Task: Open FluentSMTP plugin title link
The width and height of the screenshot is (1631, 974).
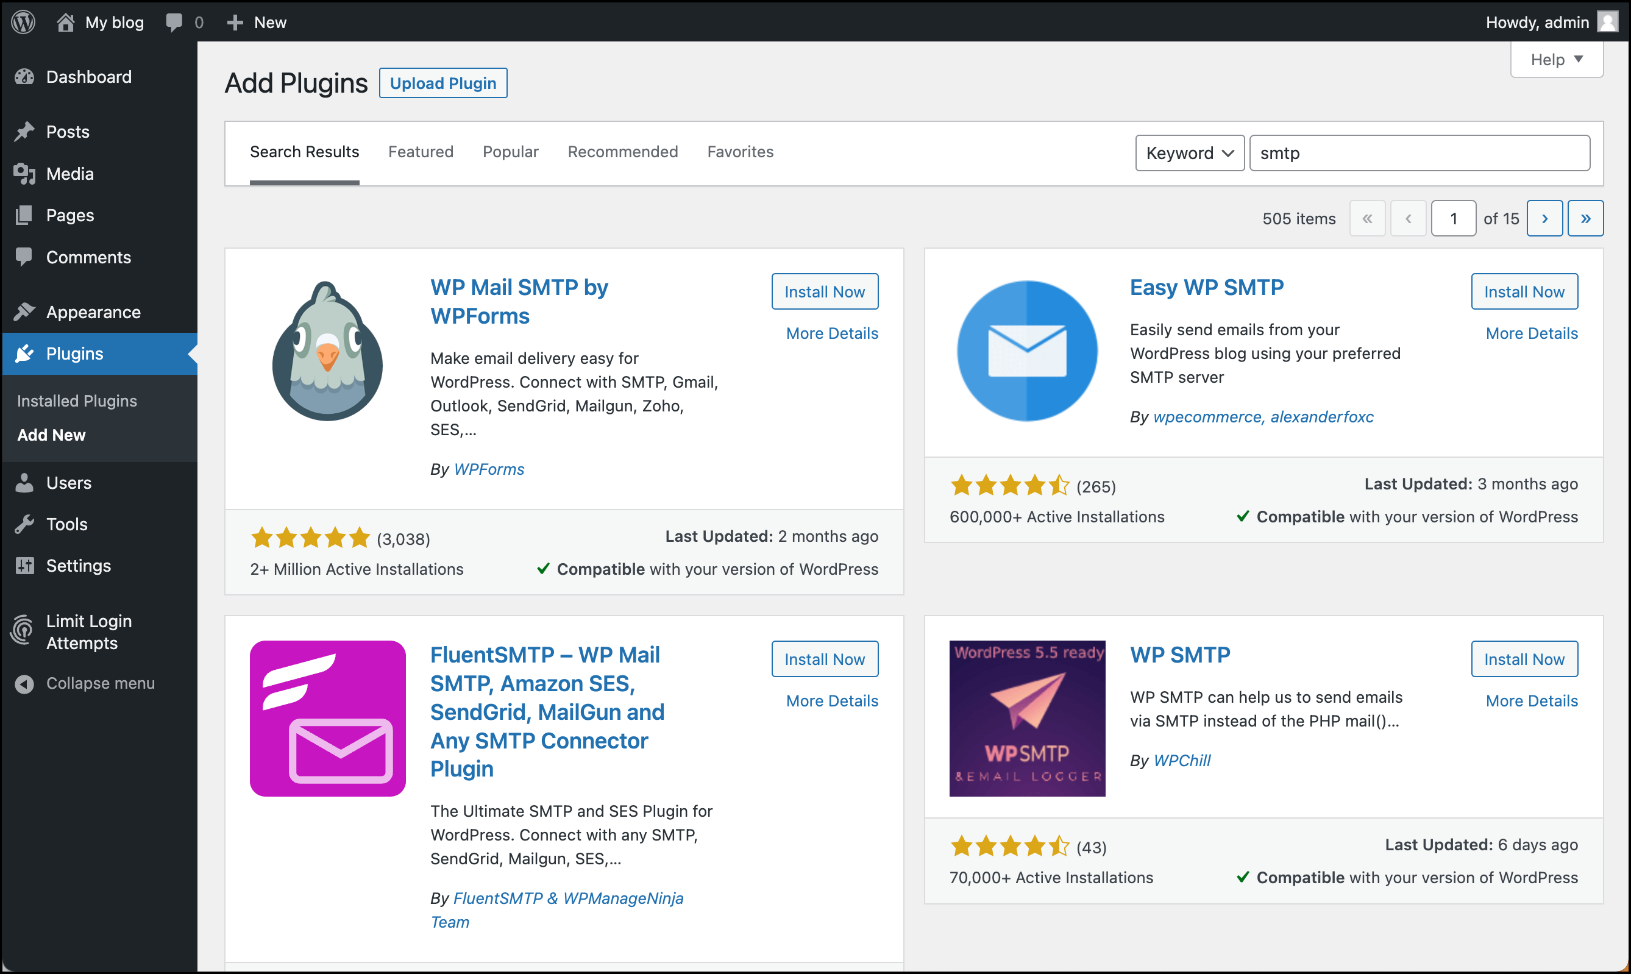Action: tap(547, 711)
